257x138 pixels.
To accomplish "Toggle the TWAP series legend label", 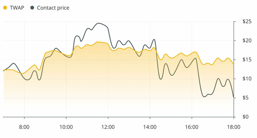I will tap(17, 8).
